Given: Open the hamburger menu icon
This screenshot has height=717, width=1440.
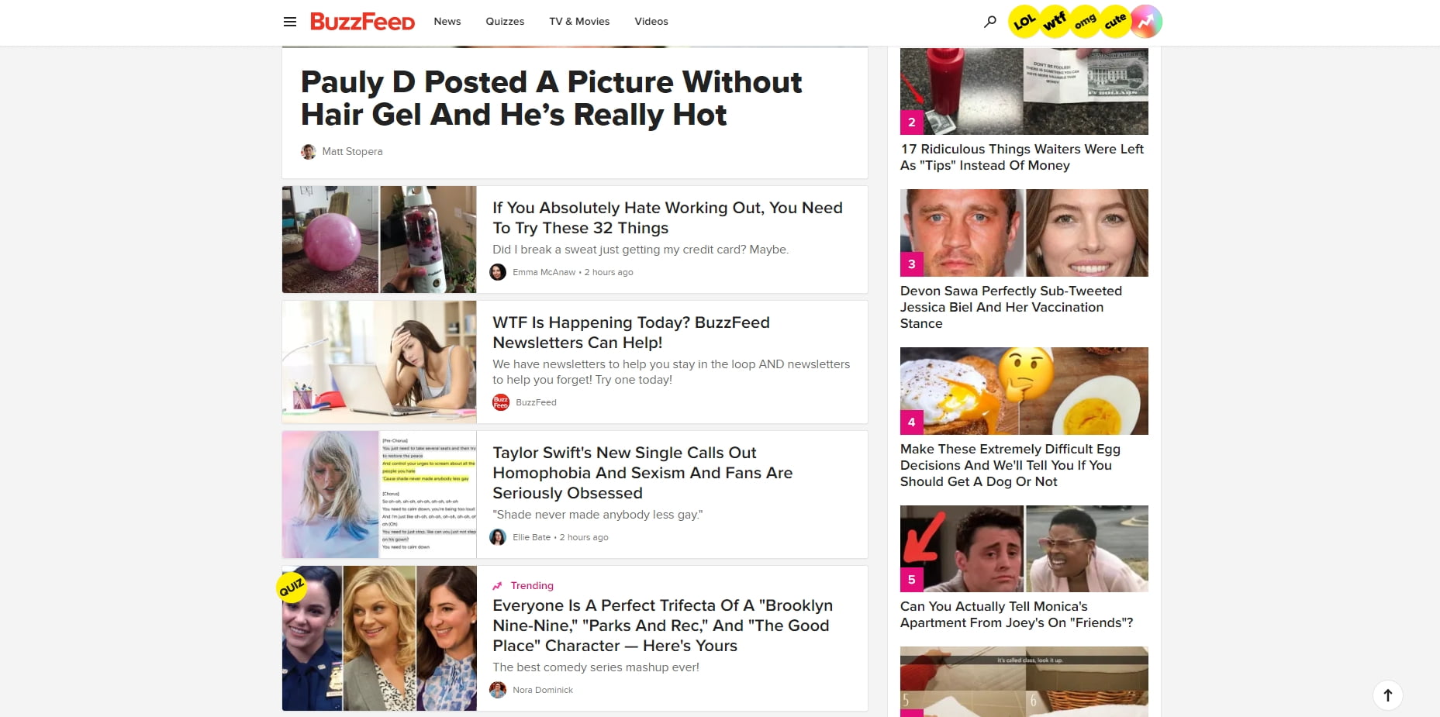Looking at the screenshot, I should [290, 22].
